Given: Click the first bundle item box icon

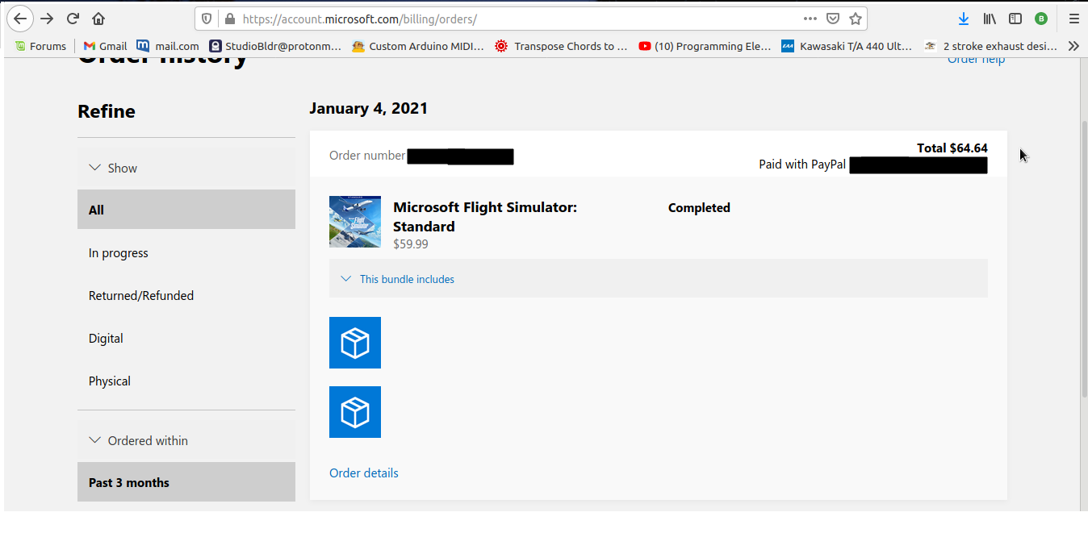Looking at the screenshot, I should coord(355,343).
